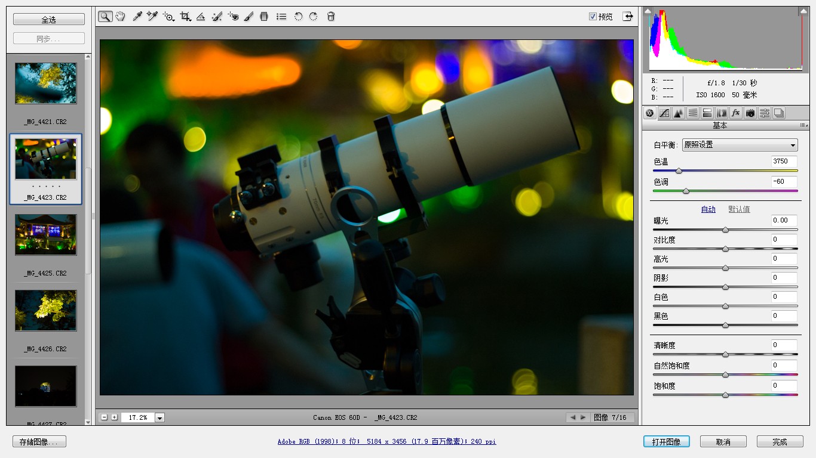Select the Adjustment Brush tool
Viewport: 816px width, 458px height.
249,17
